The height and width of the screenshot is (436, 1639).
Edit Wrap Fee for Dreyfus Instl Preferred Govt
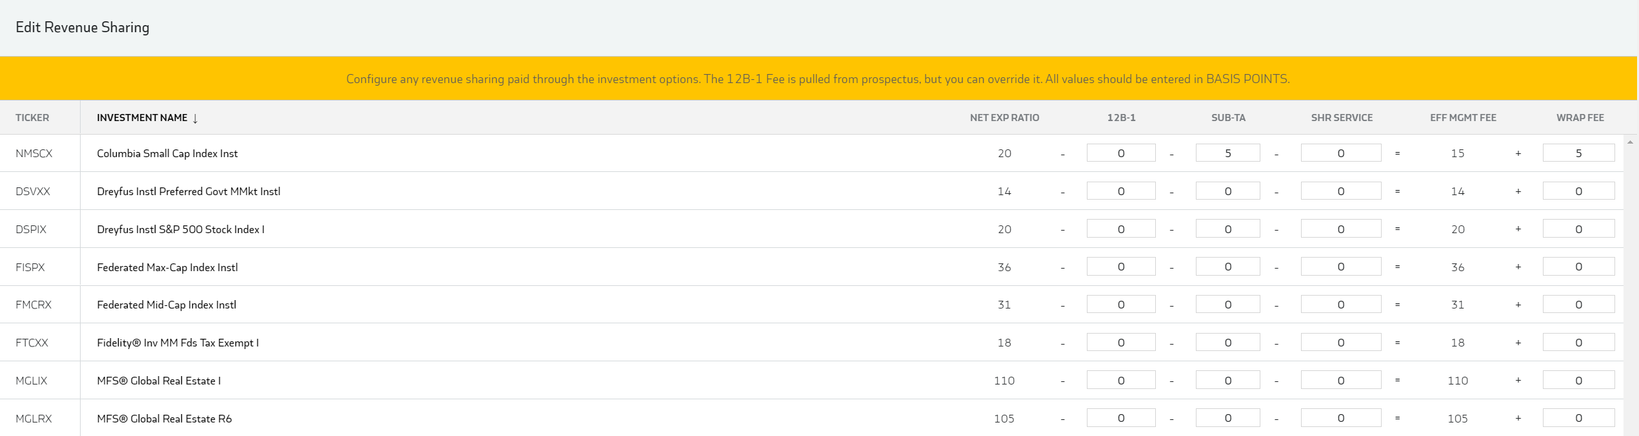click(1578, 191)
